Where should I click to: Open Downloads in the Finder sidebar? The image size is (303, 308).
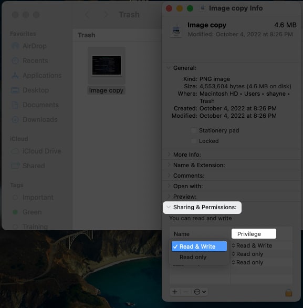coord(40,120)
